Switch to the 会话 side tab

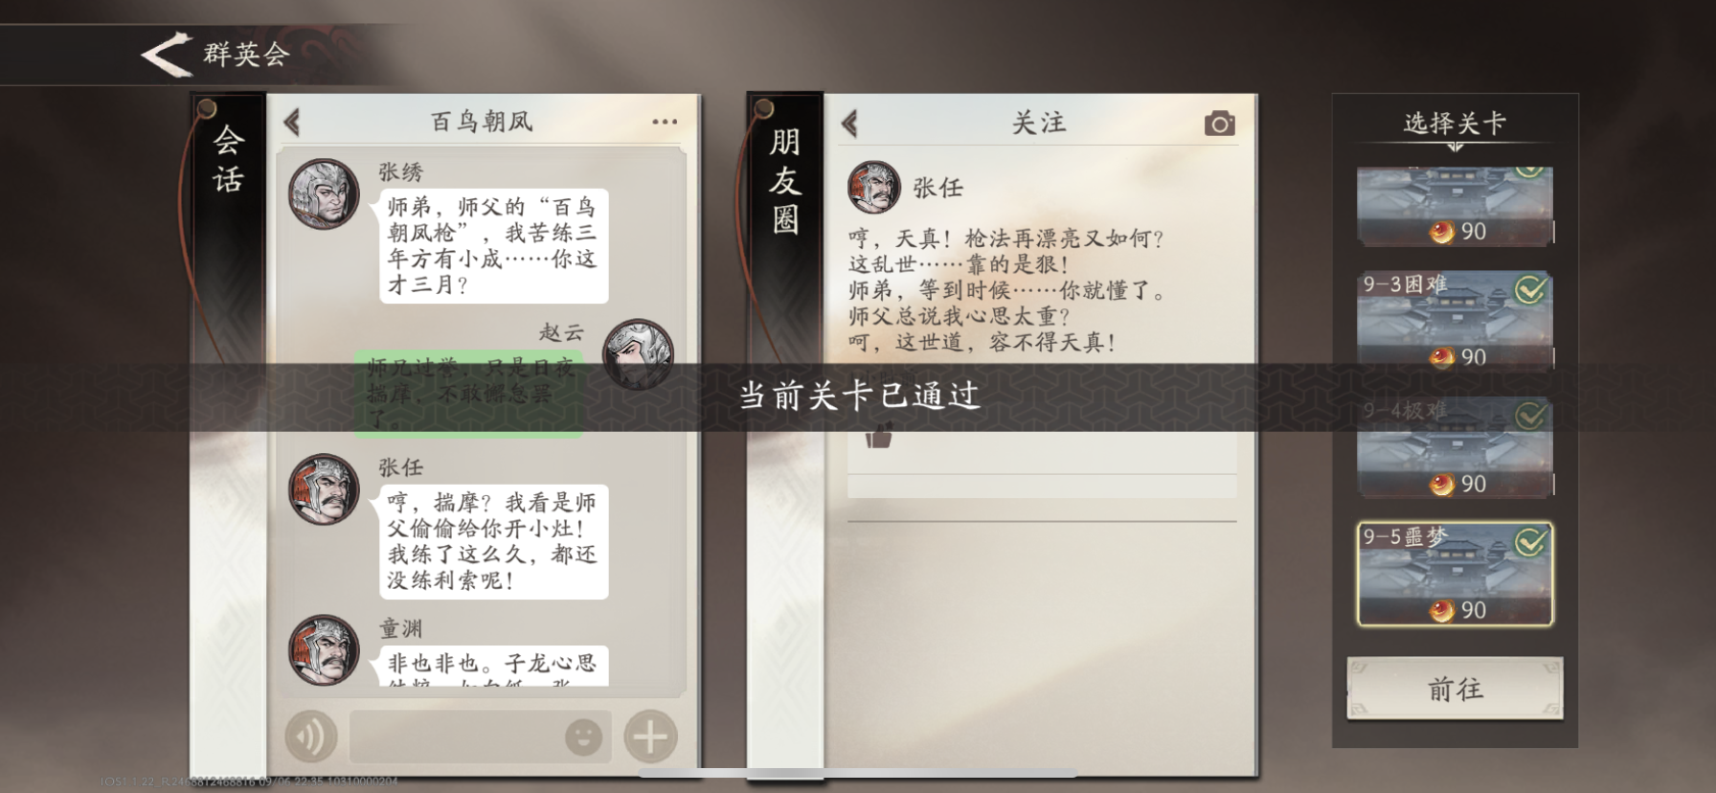click(x=228, y=159)
